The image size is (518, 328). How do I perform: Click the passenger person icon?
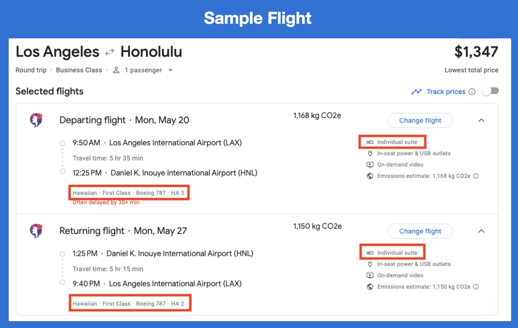(117, 70)
